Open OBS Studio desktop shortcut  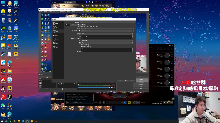tap(3, 37)
